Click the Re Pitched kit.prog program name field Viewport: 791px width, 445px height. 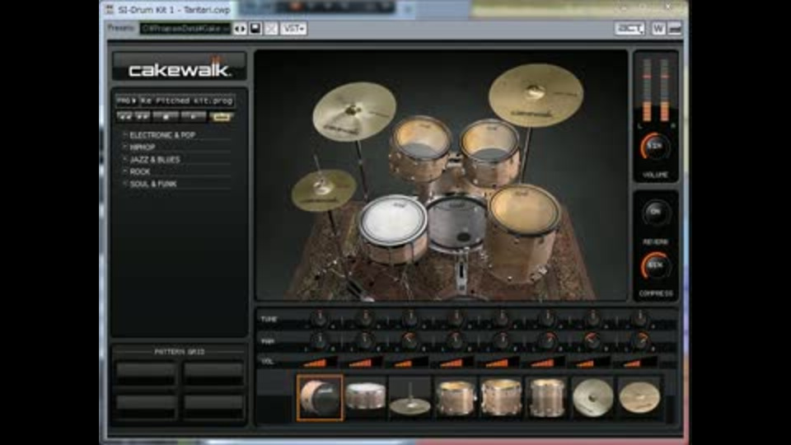(x=187, y=101)
